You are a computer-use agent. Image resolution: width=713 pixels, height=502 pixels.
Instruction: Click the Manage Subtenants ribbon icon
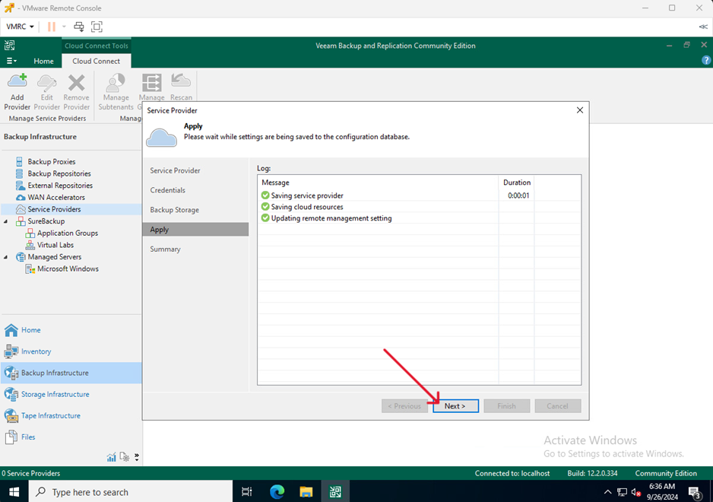116,91
